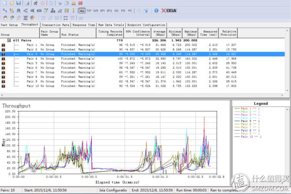291x194 pixels.
Task: Switch to the Response Time tab
Action: click(x=84, y=24)
